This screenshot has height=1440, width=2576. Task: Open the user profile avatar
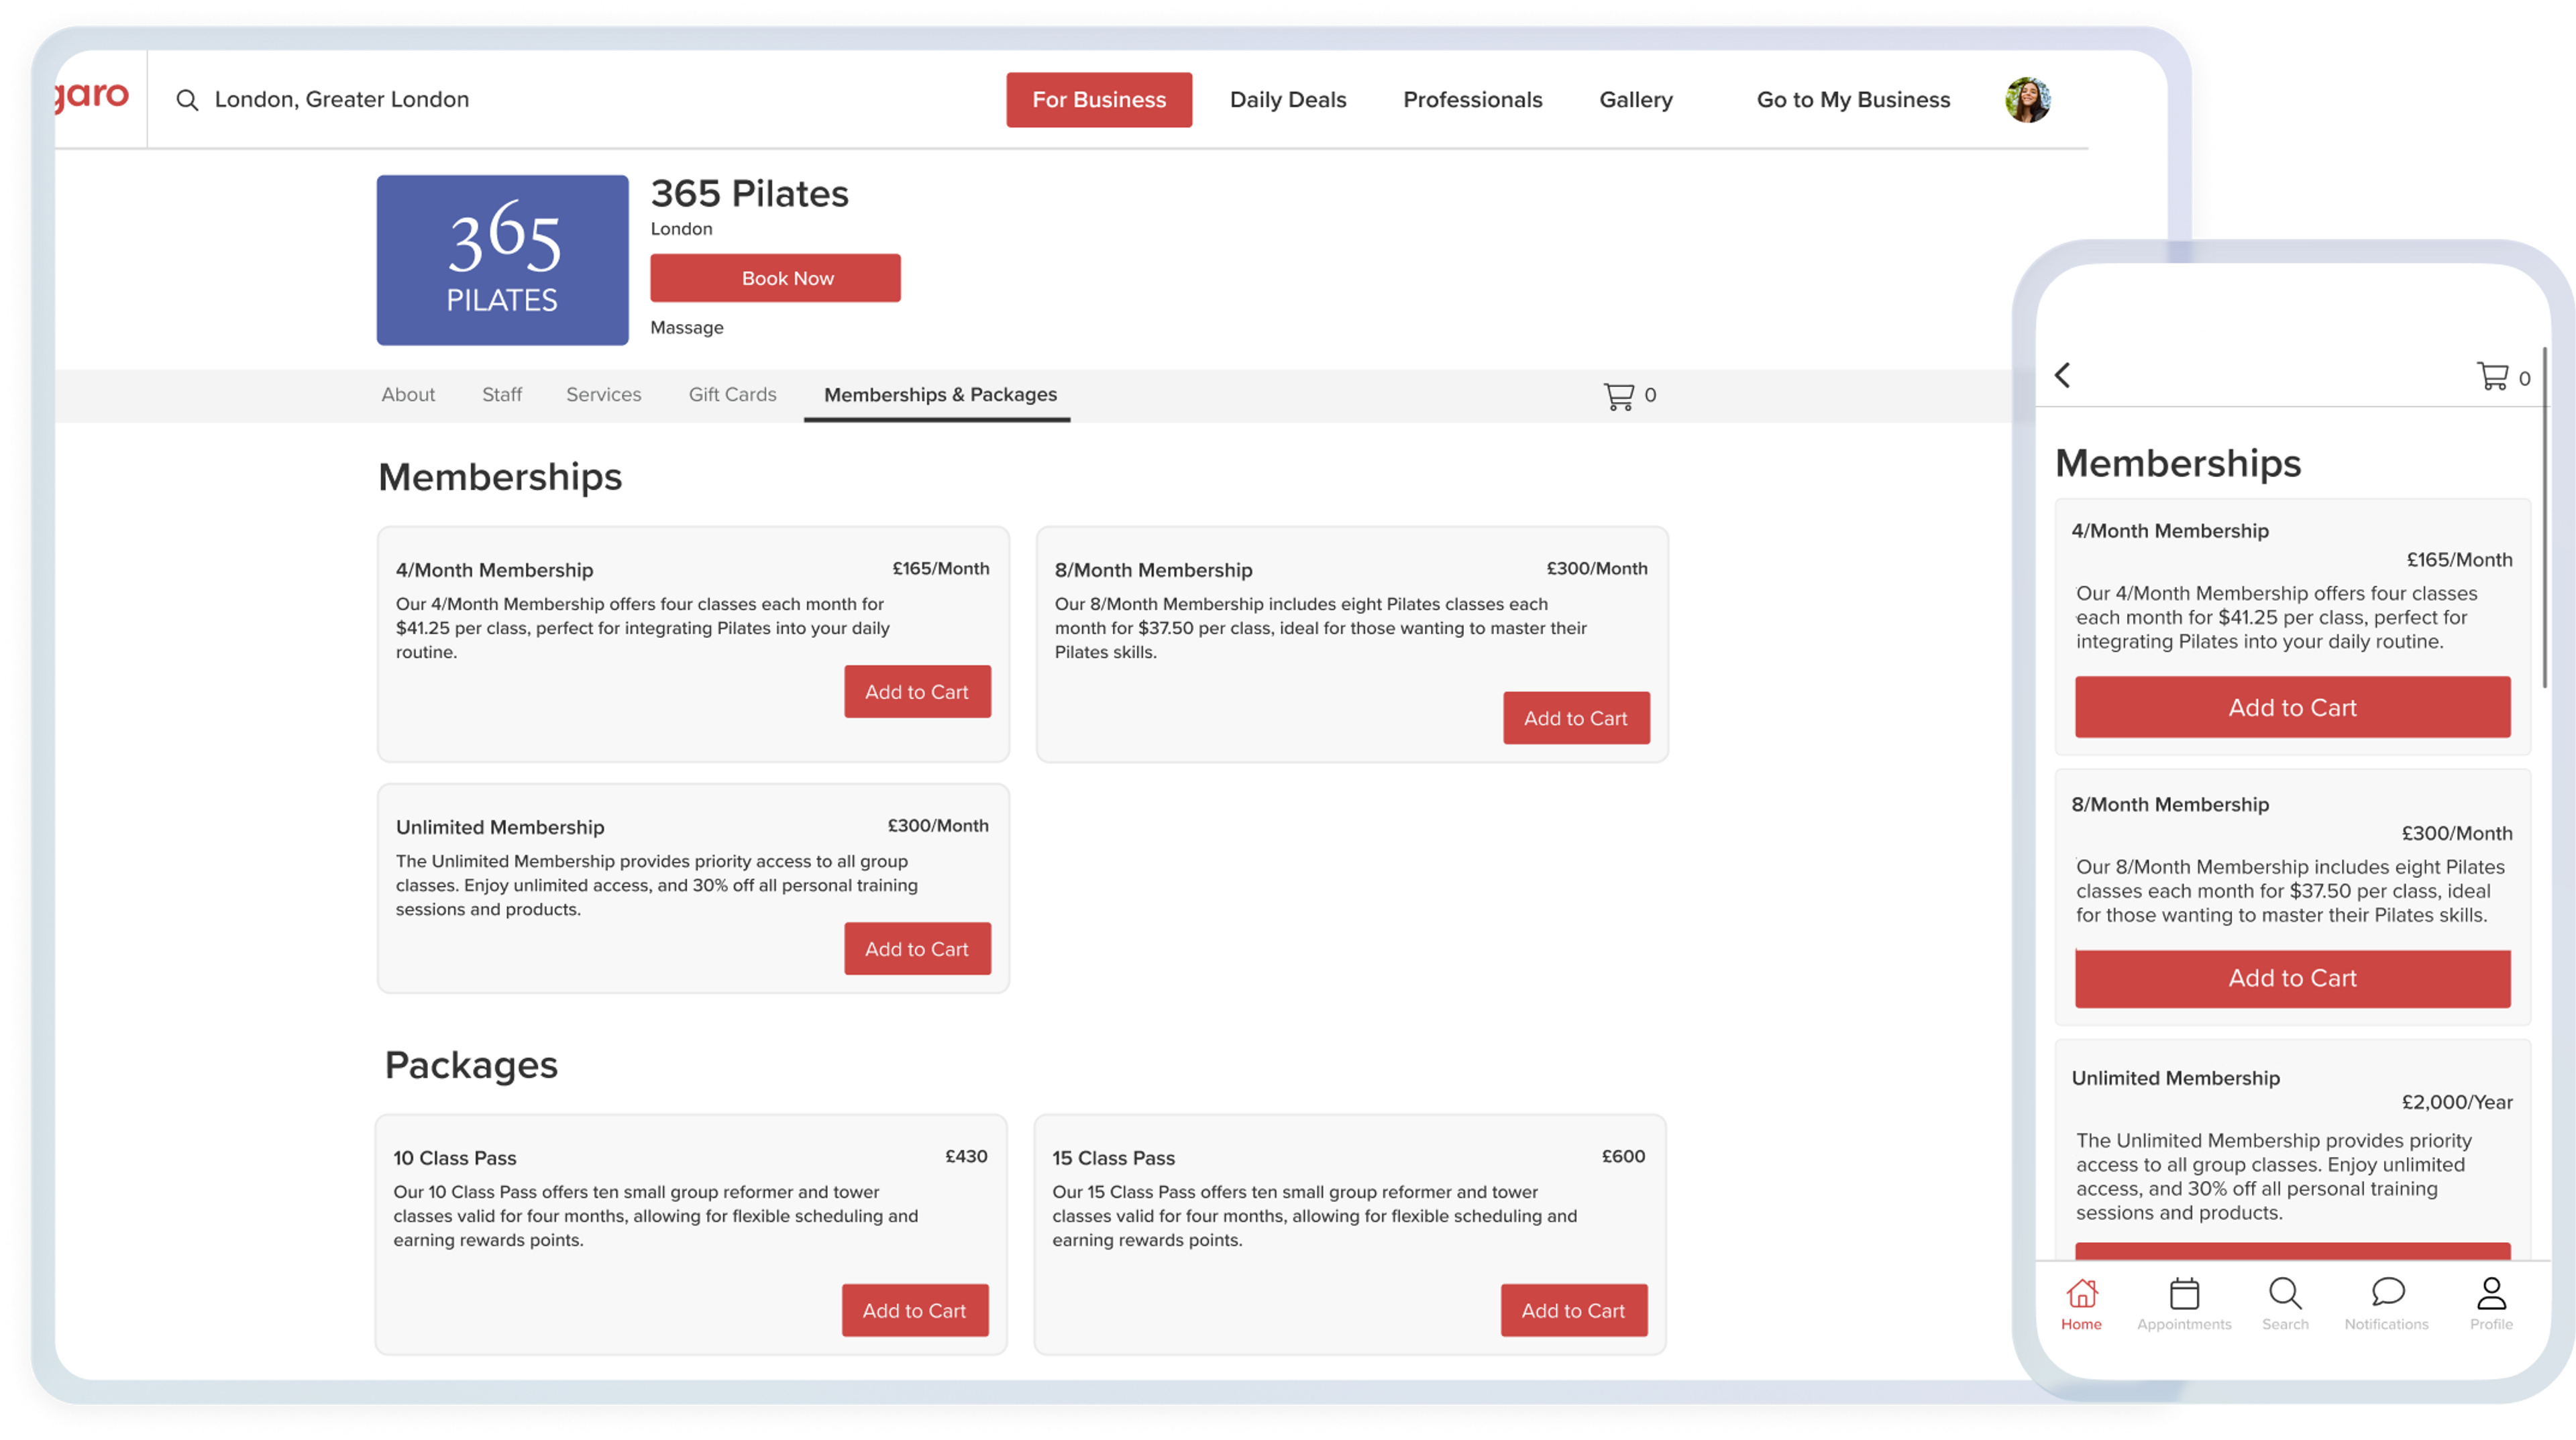[x=2028, y=100]
